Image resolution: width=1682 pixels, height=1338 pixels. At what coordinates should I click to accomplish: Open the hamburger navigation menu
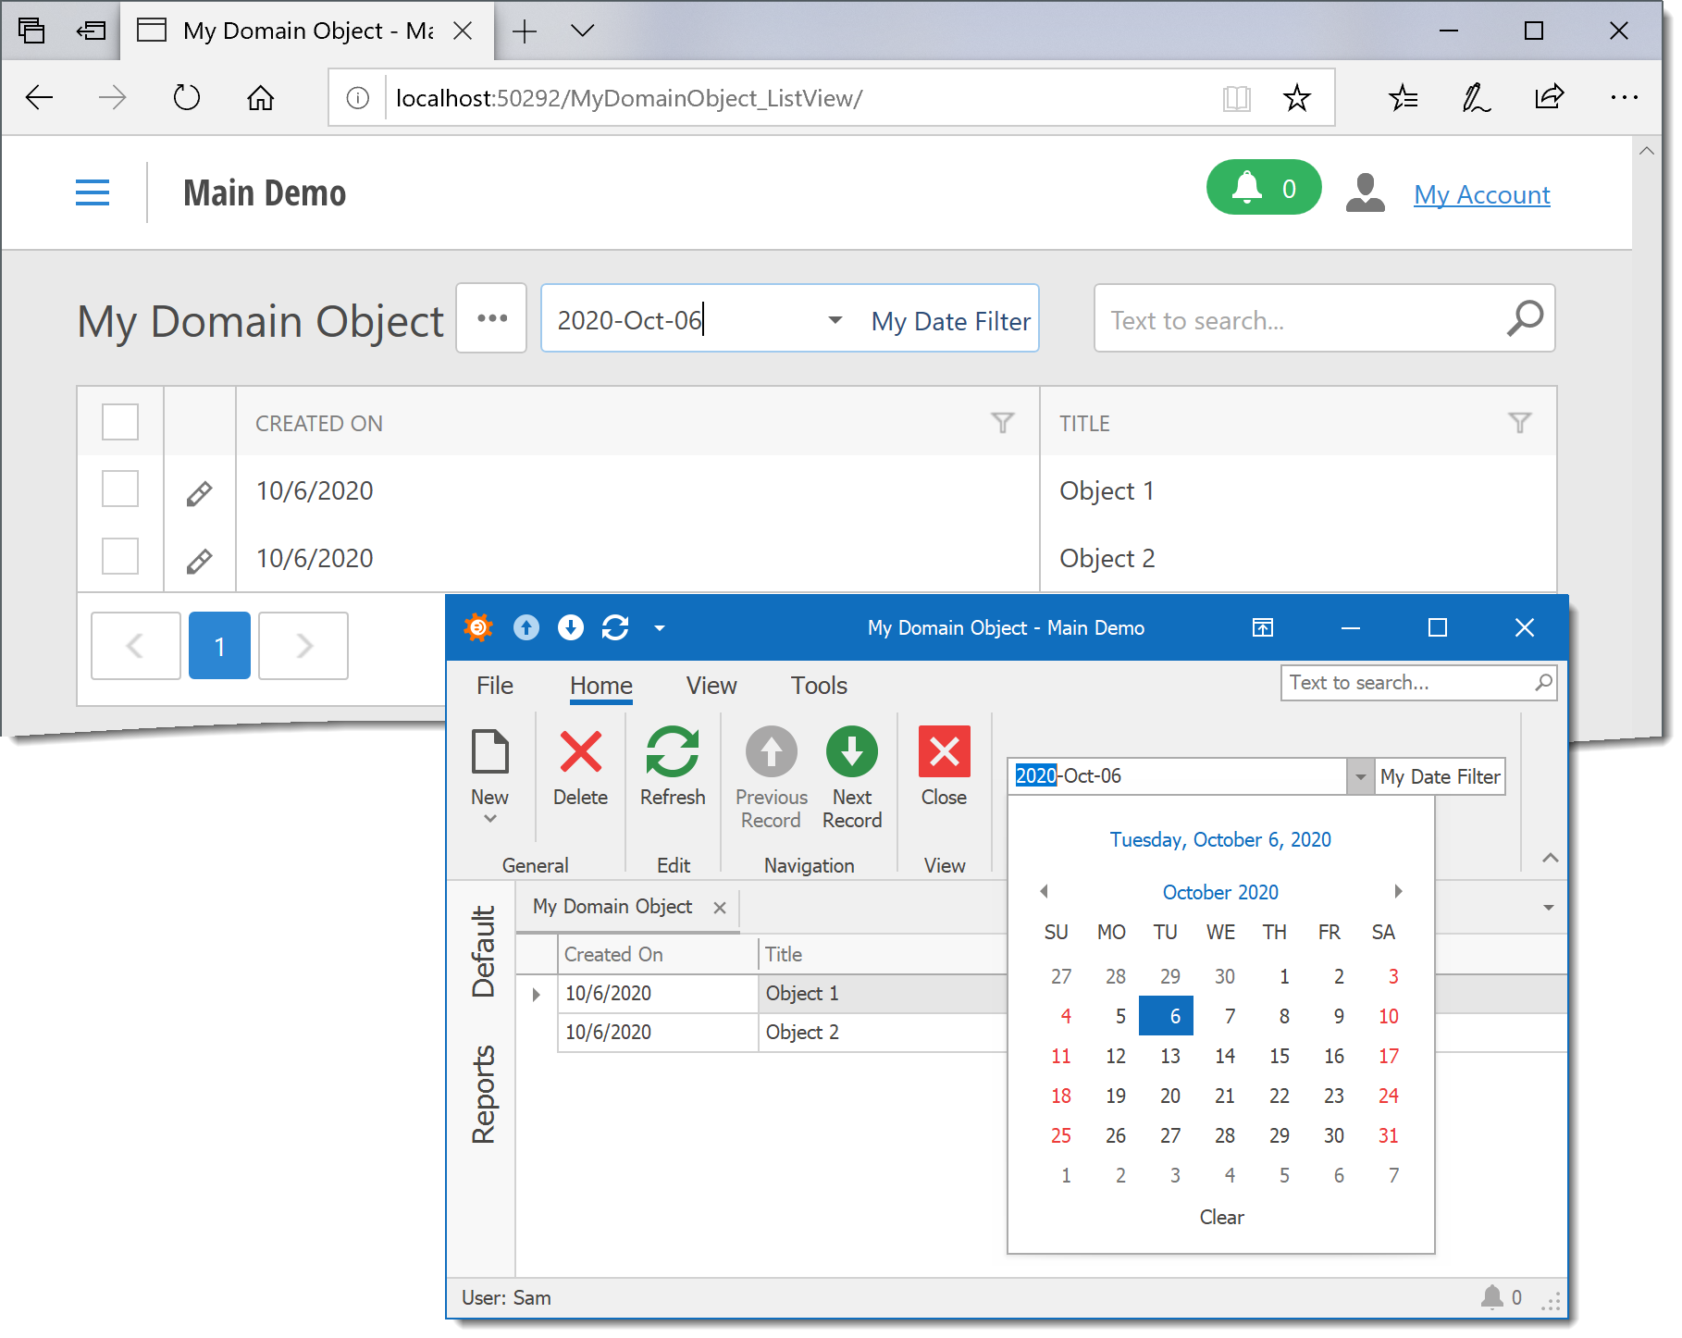[x=93, y=192]
